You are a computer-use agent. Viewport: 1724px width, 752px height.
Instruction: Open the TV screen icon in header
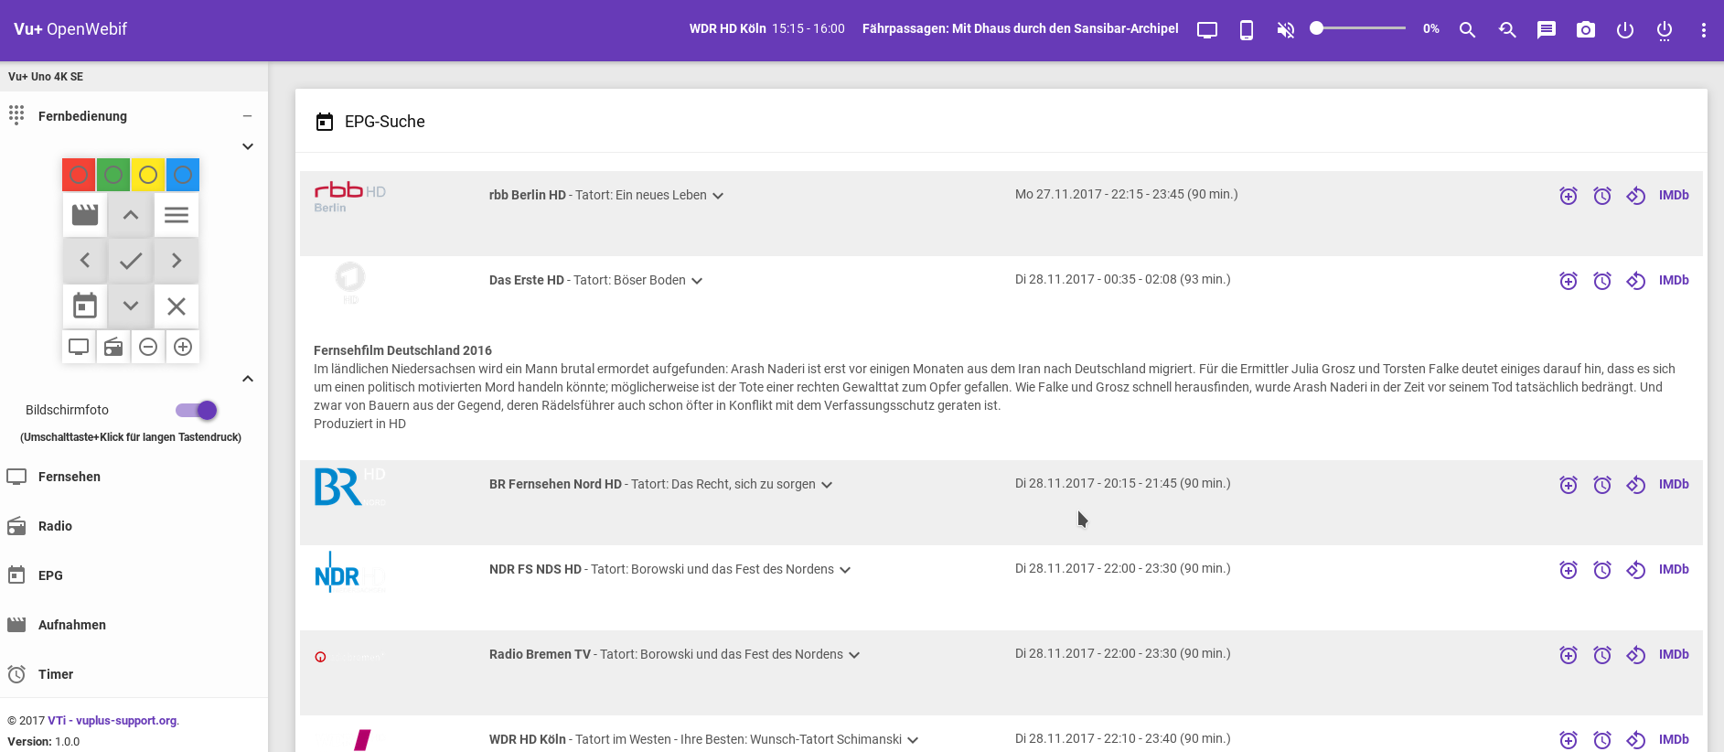click(1207, 30)
